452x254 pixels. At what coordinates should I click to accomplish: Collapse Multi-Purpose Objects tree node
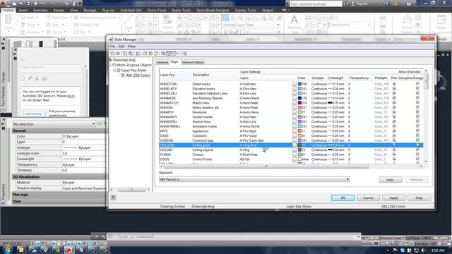(110, 65)
